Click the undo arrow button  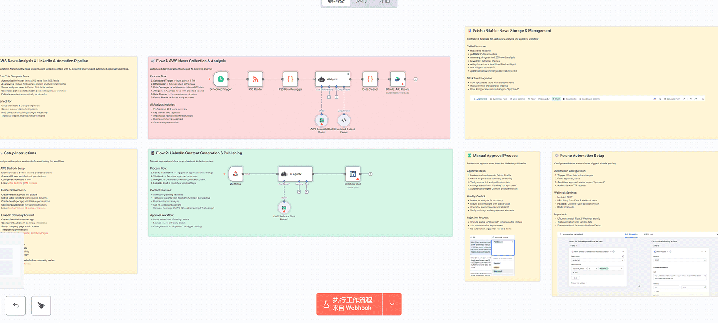click(16, 305)
